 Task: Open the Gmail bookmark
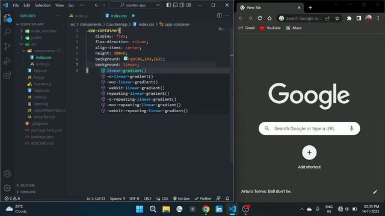(247, 28)
